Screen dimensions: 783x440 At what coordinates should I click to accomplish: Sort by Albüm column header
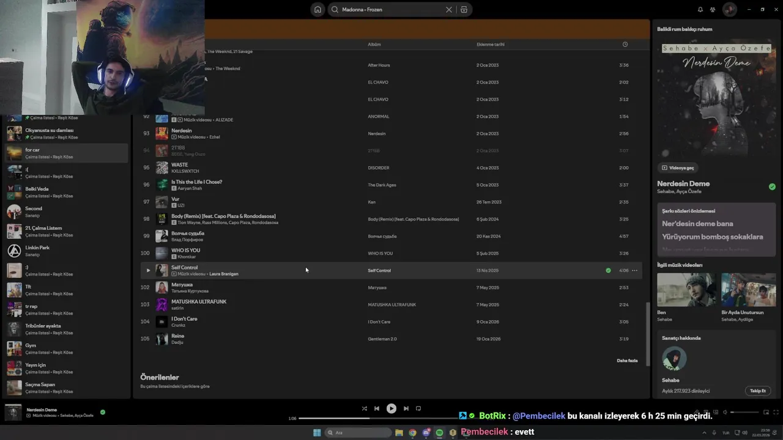click(374, 44)
